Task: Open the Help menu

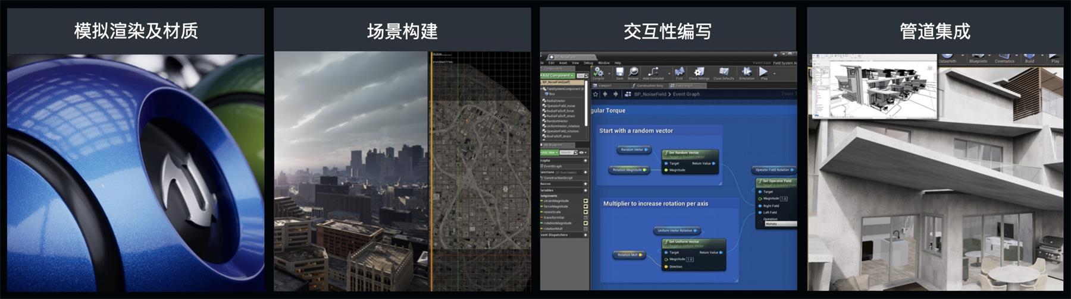Action: coord(618,62)
